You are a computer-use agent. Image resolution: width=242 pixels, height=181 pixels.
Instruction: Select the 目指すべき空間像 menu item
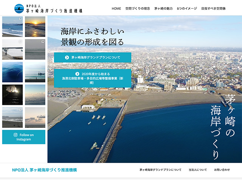pyautogui.click(x=213, y=9)
